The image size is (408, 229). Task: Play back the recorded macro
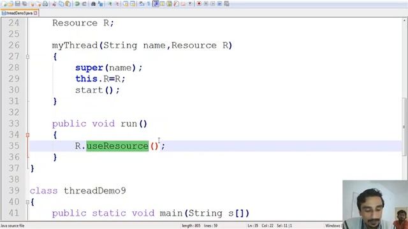click(x=213, y=4)
